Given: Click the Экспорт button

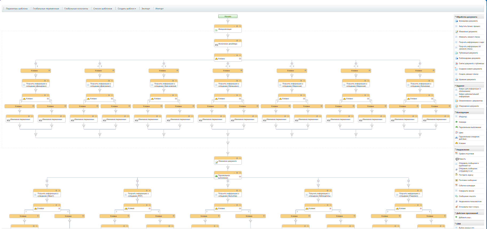Looking at the screenshot, I should click(146, 9).
